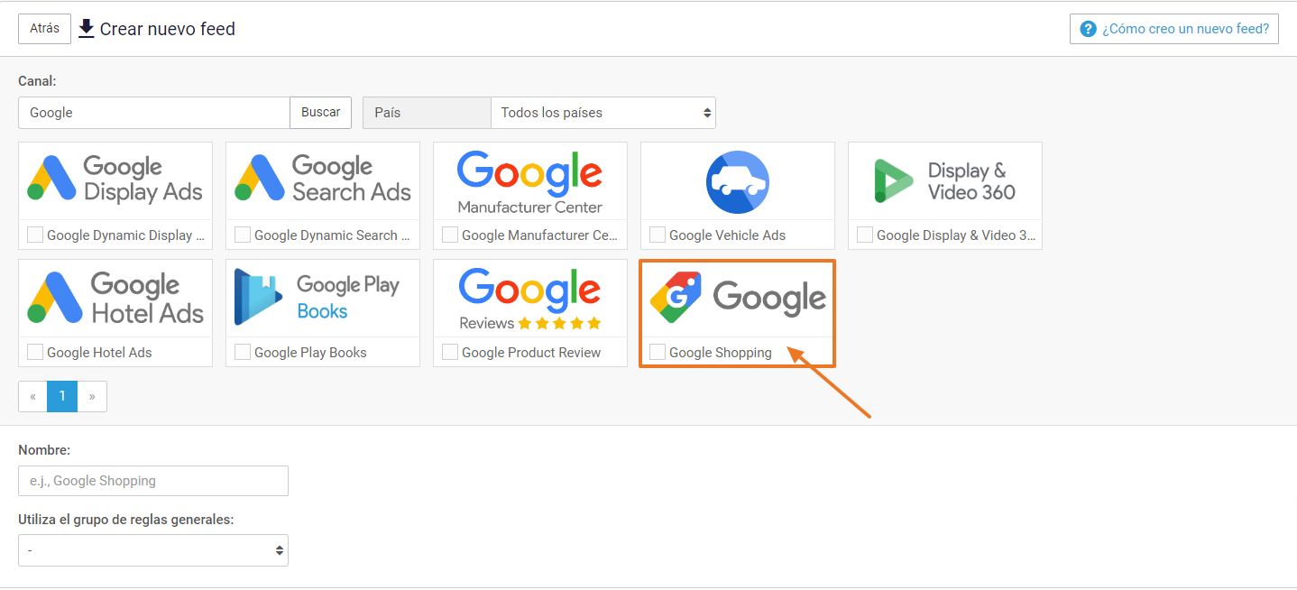
Task: Select the Google Search Ads logo thumbnail
Action: point(323,180)
